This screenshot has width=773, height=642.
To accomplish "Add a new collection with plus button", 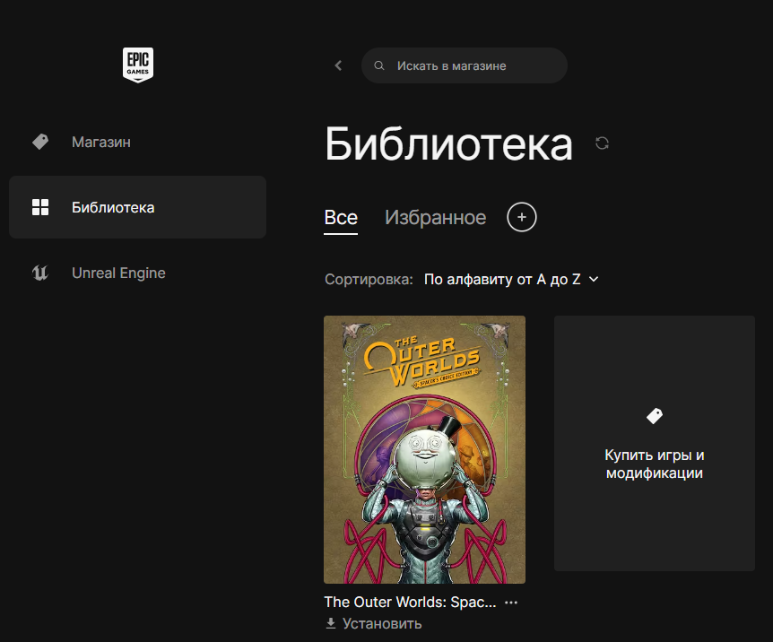I will 522,217.
